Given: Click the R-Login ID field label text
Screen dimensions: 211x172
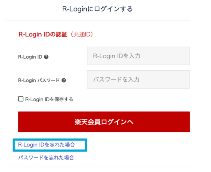Looking at the screenshot, I should click(x=30, y=57).
